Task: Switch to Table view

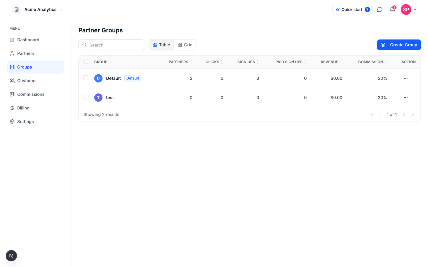Action: (x=161, y=45)
